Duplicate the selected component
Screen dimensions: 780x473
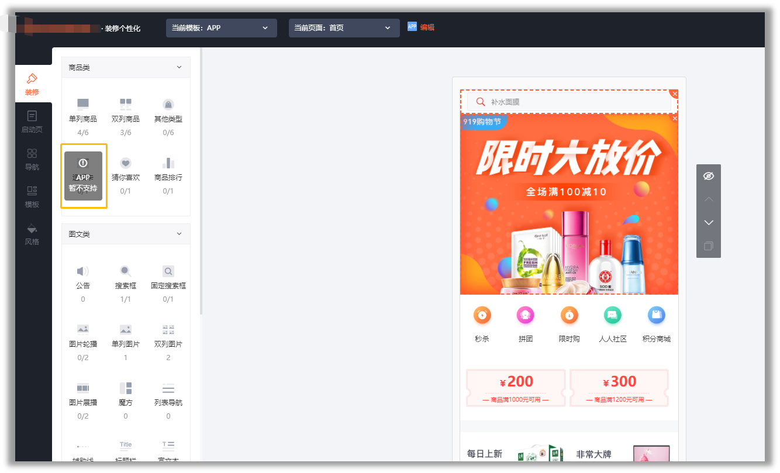point(709,246)
